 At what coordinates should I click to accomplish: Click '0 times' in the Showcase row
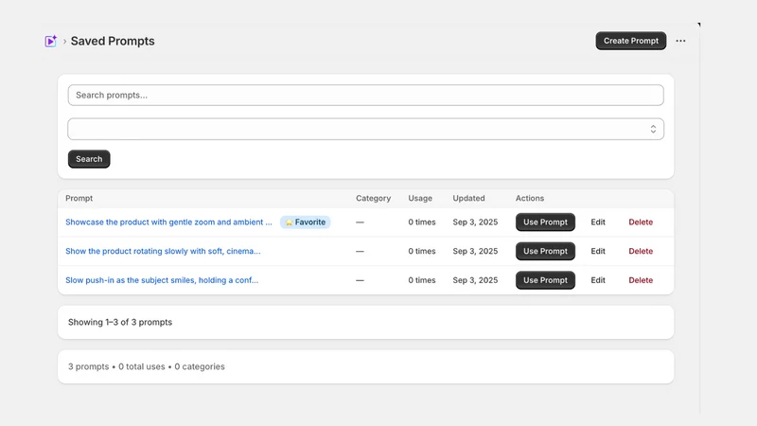click(x=422, y=222)
